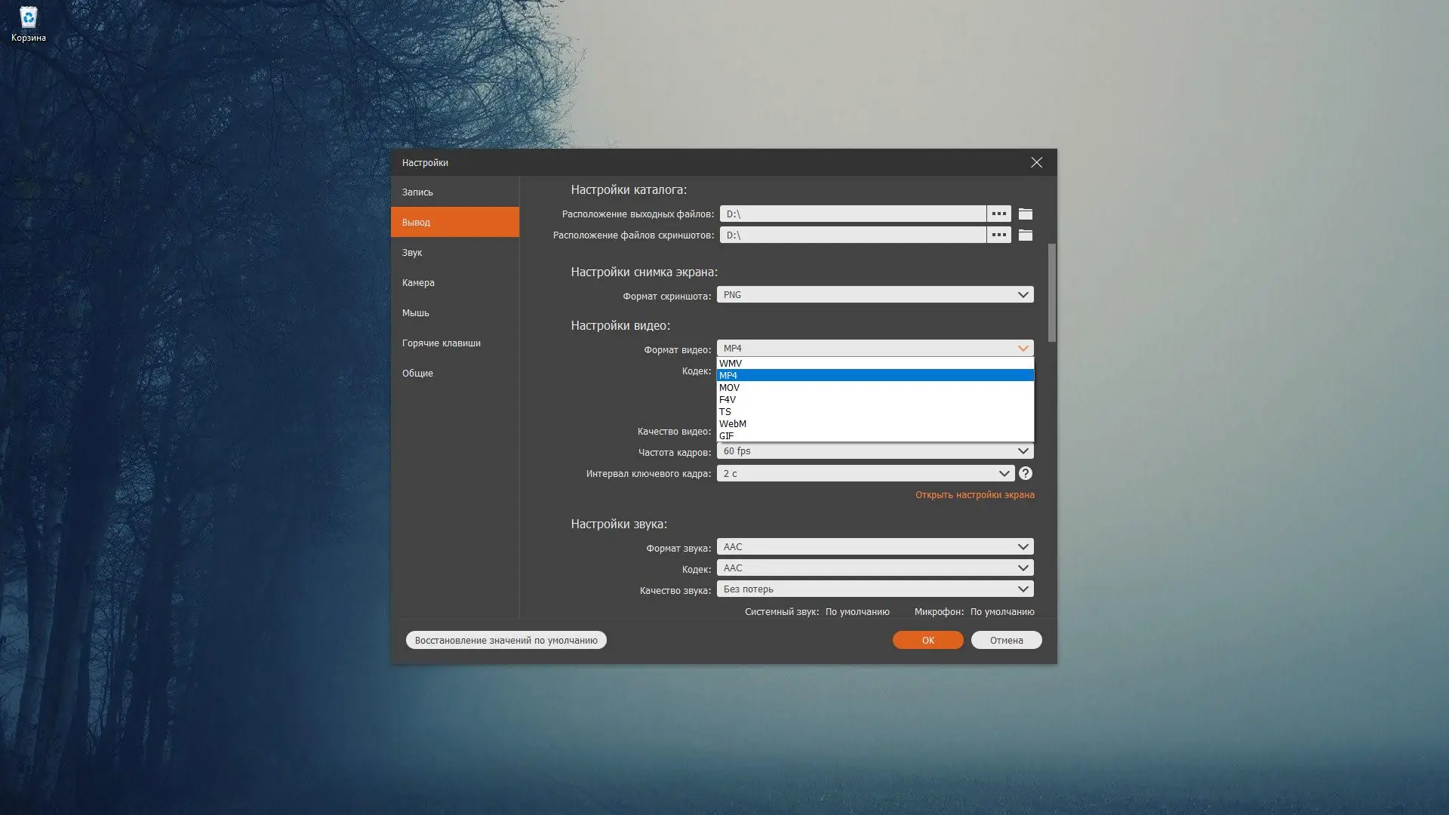This screenshot has height=815, width=1449.
Task: Click the keyframe interval help icon
Action: point(1025,474)
